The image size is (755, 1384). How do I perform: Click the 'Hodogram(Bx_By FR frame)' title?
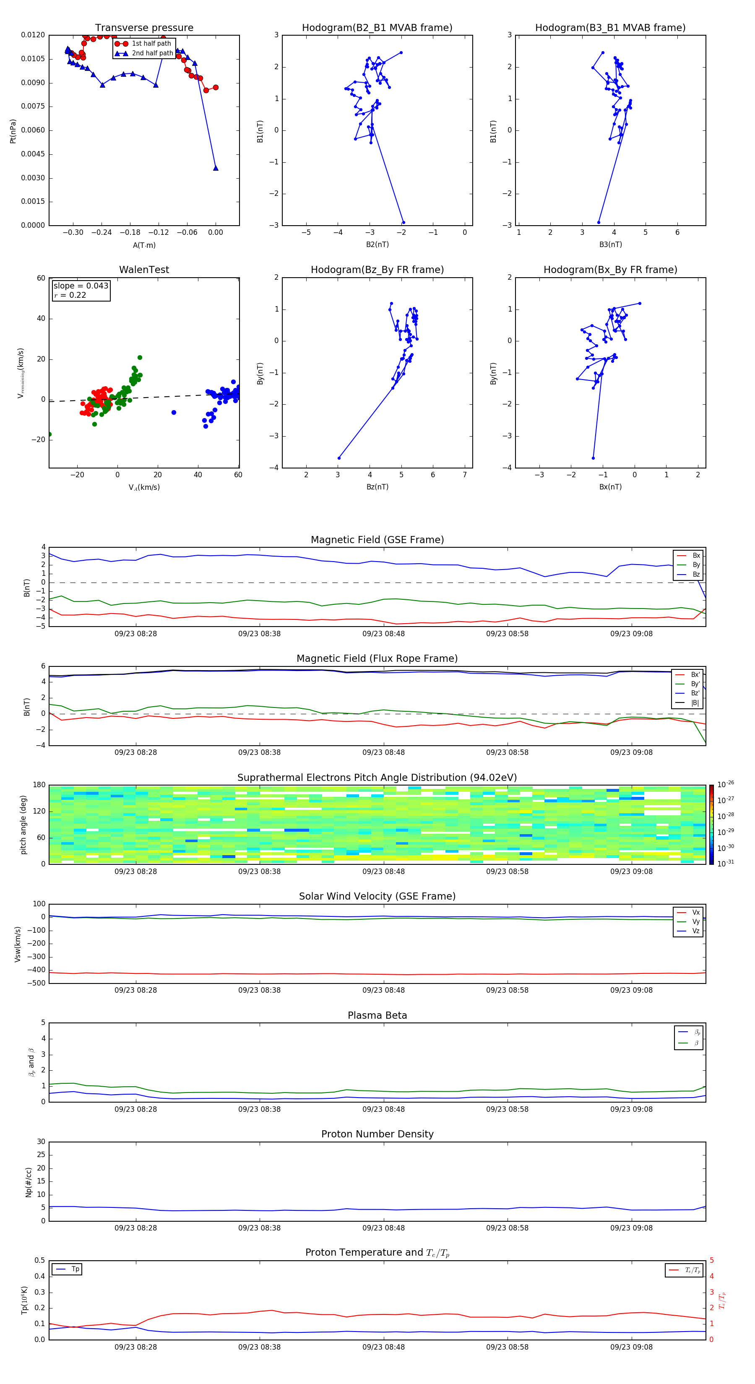point(610,270)
